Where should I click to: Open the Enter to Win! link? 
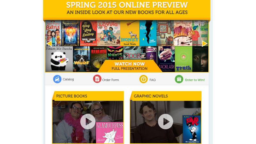tap(195, 80)
